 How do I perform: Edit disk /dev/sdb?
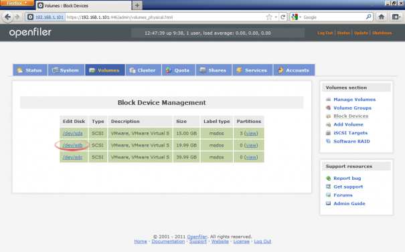pyautogui.click(x=72, y=145)
